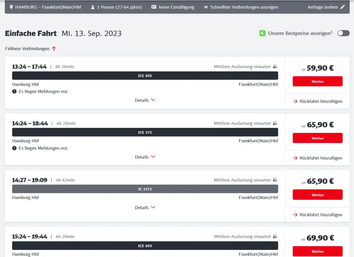Screen dimensions: 354x257
Task: Expand Details for the 14:24 ICE 375 connection
Action: click(145, 157)
